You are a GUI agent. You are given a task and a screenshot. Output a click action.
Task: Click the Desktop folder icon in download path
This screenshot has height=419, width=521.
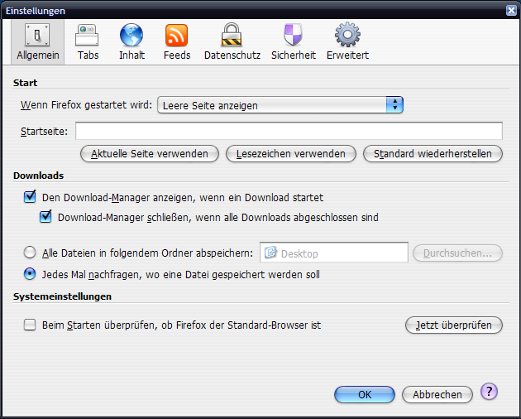point(270,253)
